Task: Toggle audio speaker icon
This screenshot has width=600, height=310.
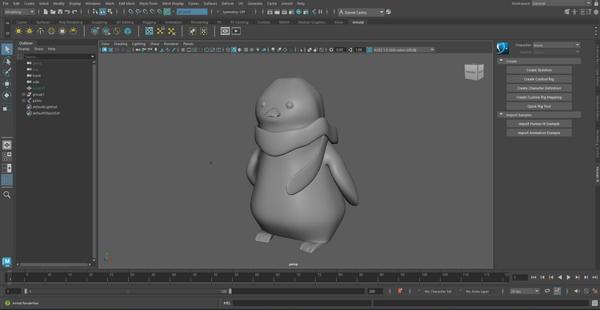Action: click(577, 291)
